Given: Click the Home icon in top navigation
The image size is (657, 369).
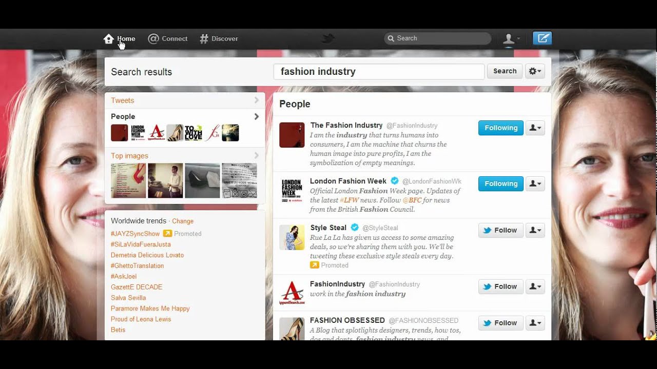Looking at the screenshot, I should click(108, 38).
